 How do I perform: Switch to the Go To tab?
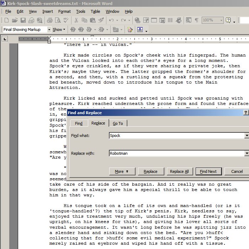point(118,123)
